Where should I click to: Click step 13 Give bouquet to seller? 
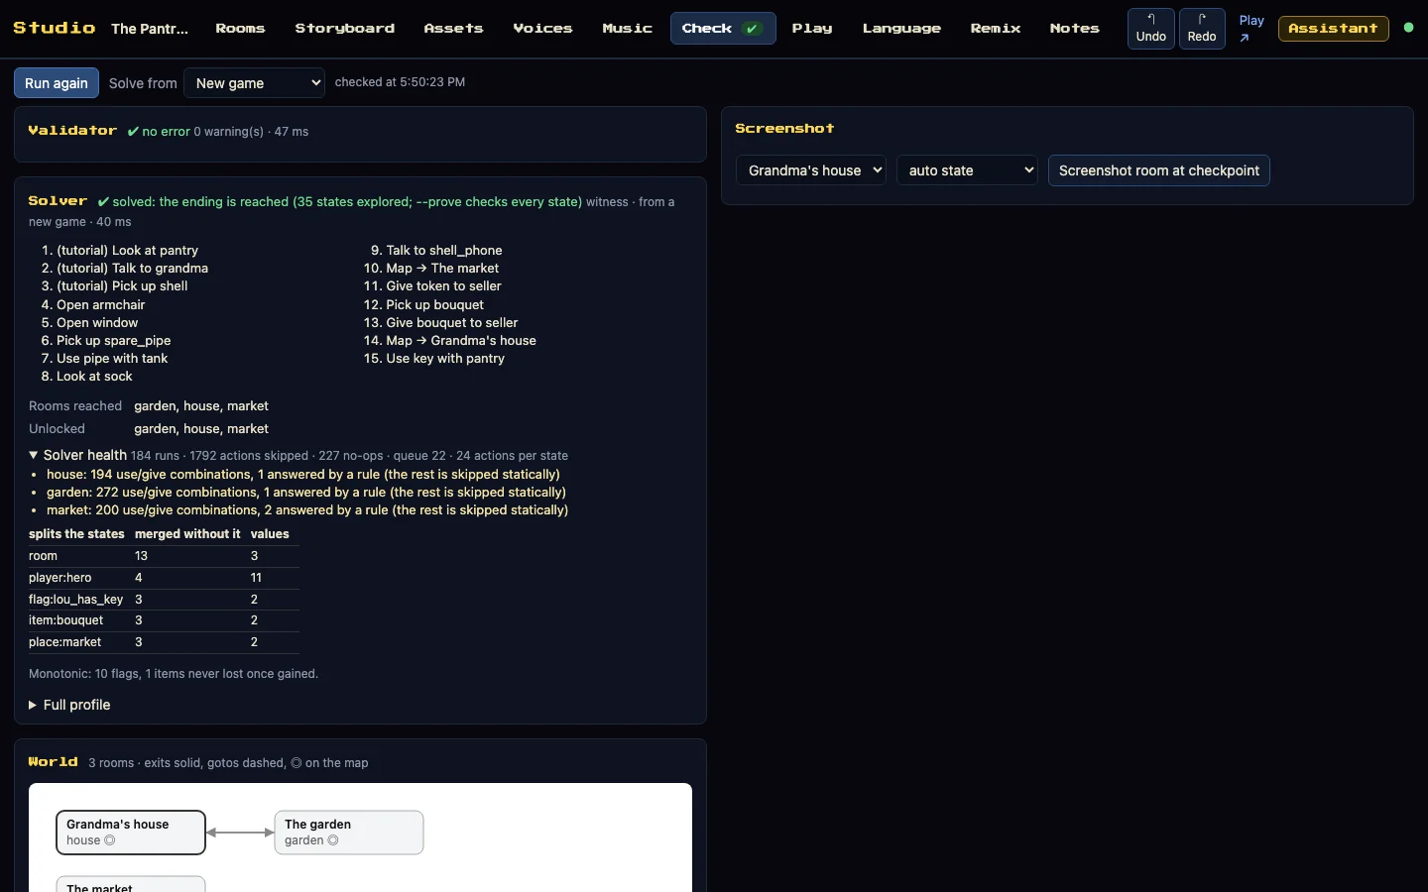coord(452,323)
